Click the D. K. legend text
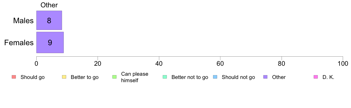351x108 pixels. point(328,77)
